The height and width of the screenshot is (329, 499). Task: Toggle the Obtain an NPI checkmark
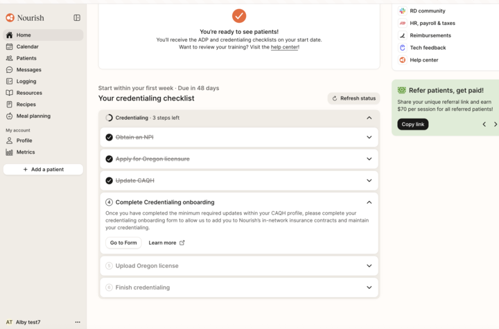(x=110, y=137)
